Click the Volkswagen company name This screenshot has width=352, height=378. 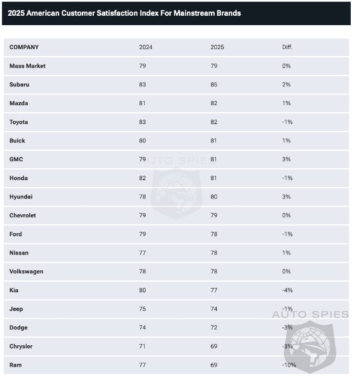pos(26,272)
